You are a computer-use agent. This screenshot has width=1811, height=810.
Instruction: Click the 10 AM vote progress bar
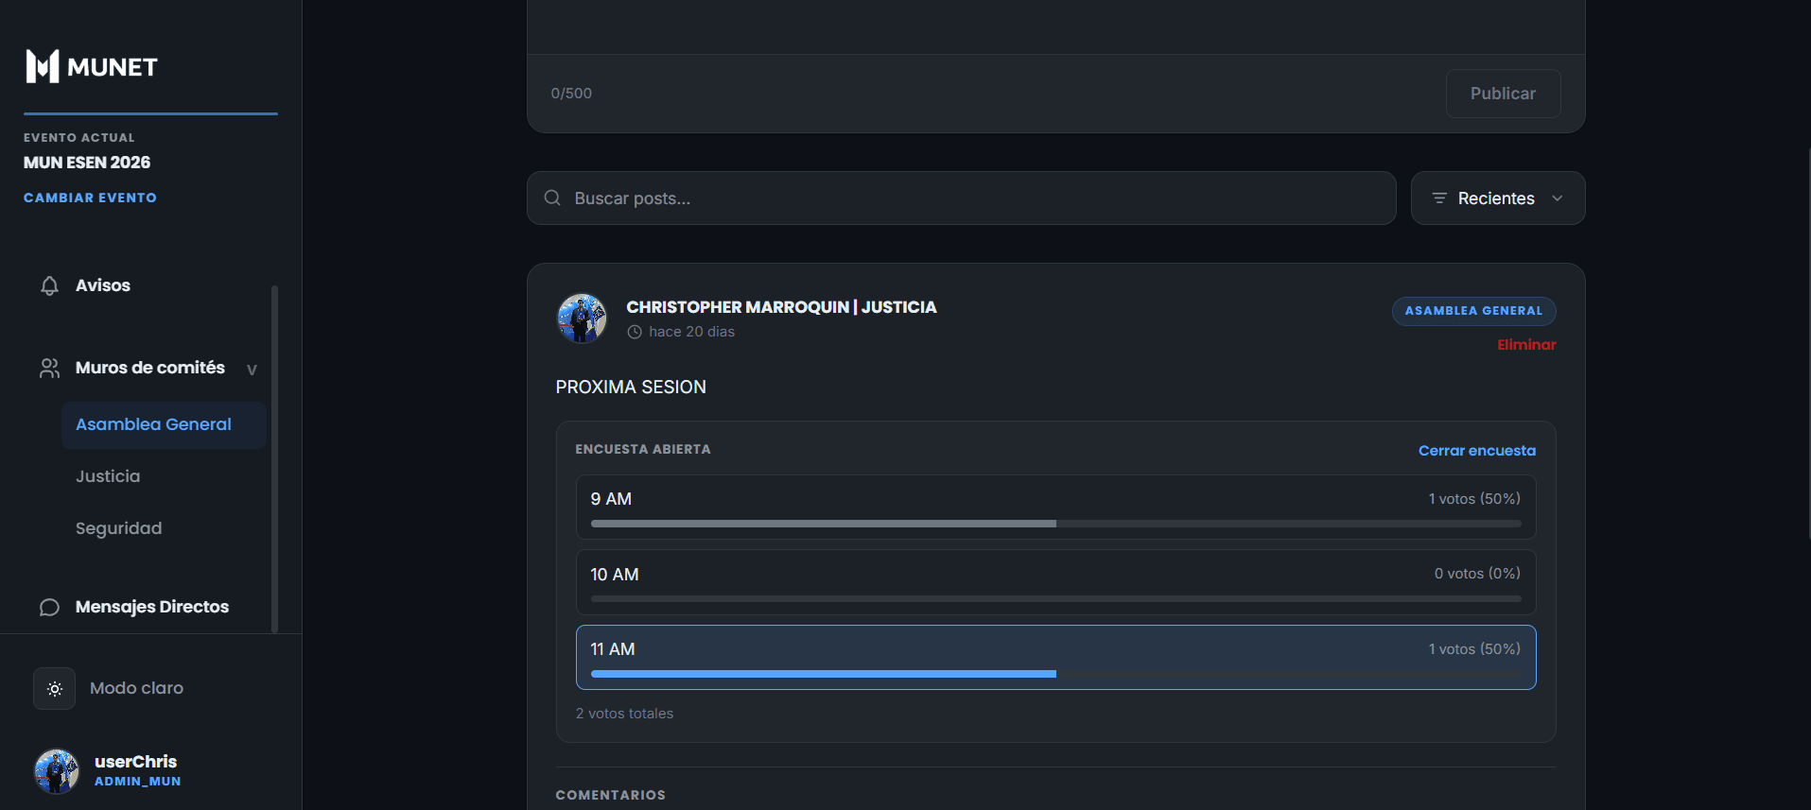click(x=1055, y=599)
